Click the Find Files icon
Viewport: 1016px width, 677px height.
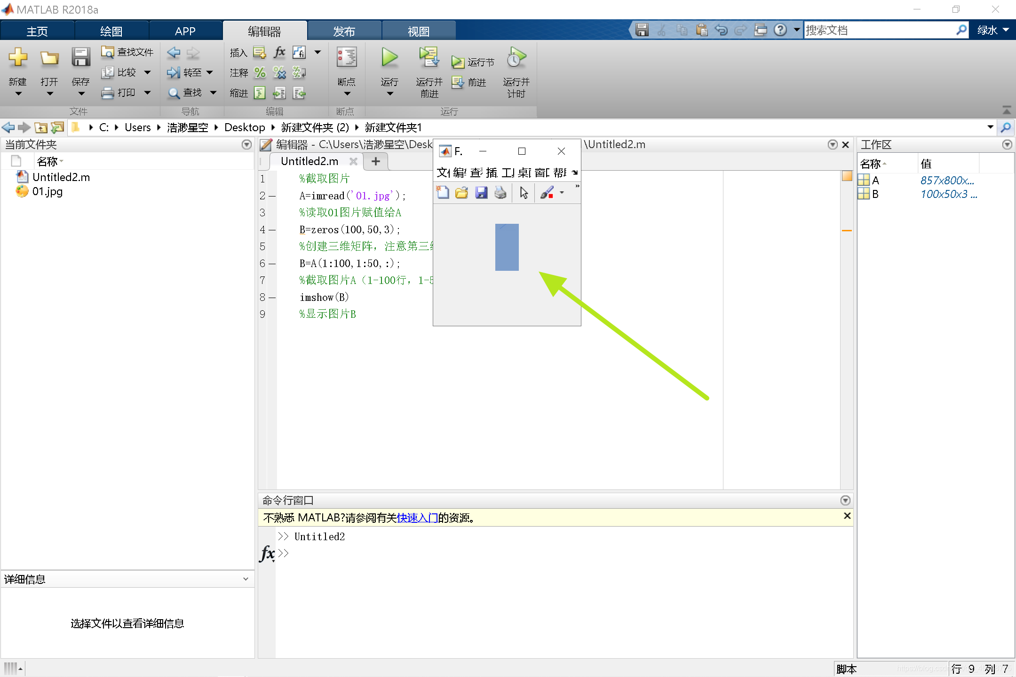tap(108, 52)
